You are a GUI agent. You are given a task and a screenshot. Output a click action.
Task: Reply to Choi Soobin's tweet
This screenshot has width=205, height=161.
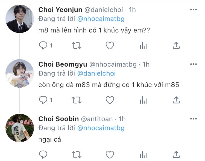43,155
